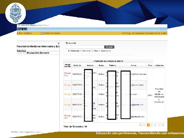Click the SICEI logo header
This screenshot has width=184, height=138.
pyautogui.click(x=22, y=29)
